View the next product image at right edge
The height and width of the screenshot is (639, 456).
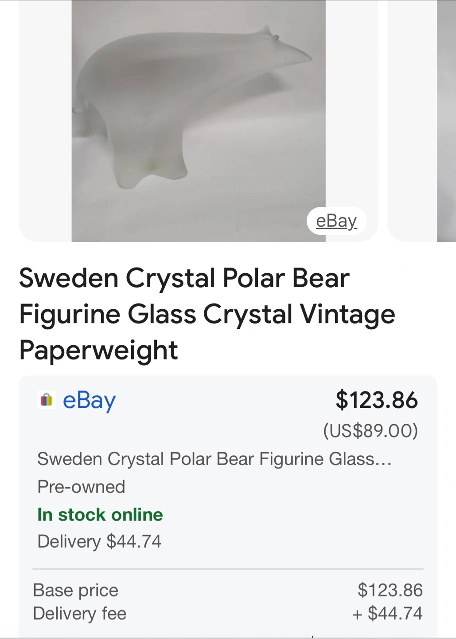[446, 121]
